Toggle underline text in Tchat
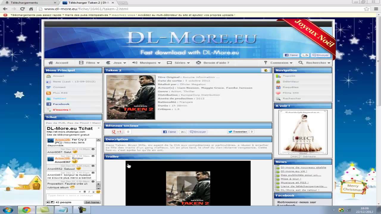 tap(93, 192)
